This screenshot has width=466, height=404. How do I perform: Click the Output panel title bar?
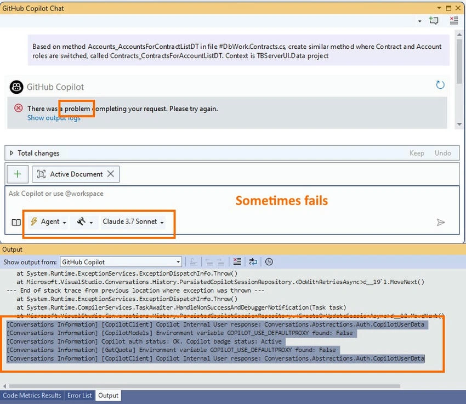(x=233, y=249)
